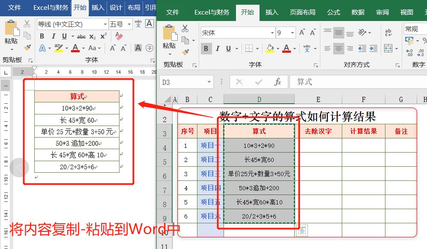Click the 剪贴板 dialog launcher in Word
427x249 pixels.
tap(30, 60)
